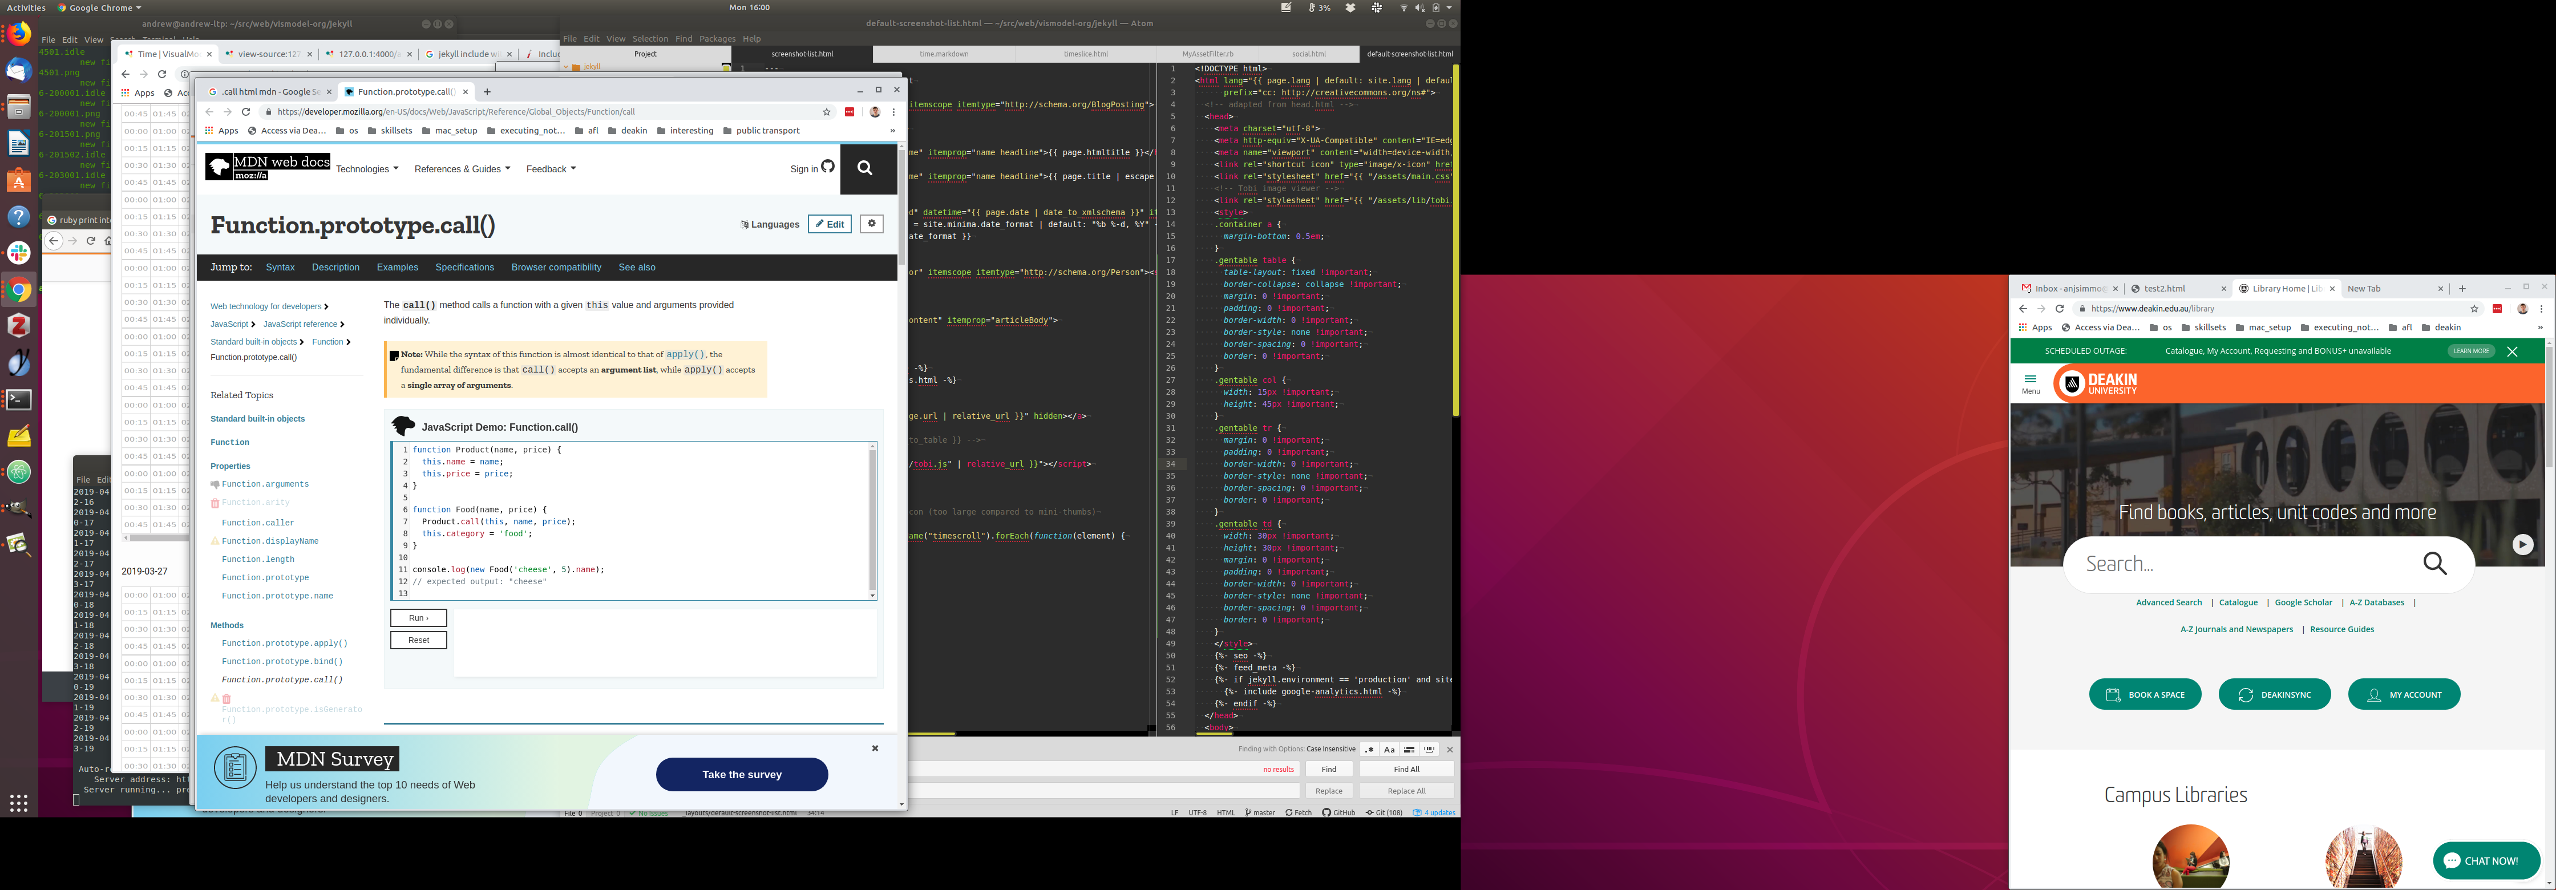Image resolution: width=2556 pixels, height=890 pixels.
Task: Click the Deakin library search magnifier icon
Action: [2434, 564]
